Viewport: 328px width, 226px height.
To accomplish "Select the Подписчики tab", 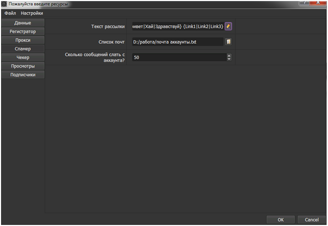I will tap(22, 74).
